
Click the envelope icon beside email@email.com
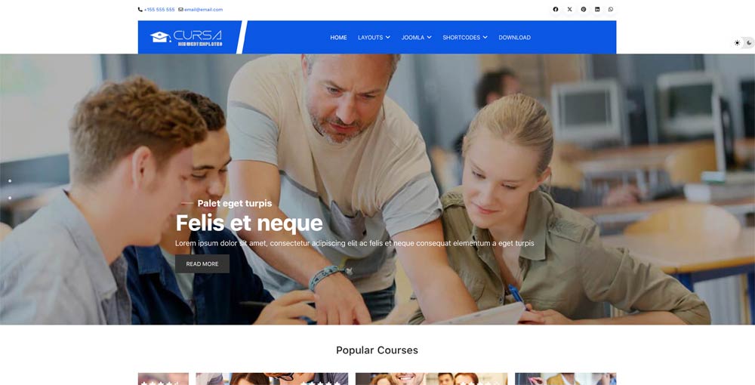180,10
